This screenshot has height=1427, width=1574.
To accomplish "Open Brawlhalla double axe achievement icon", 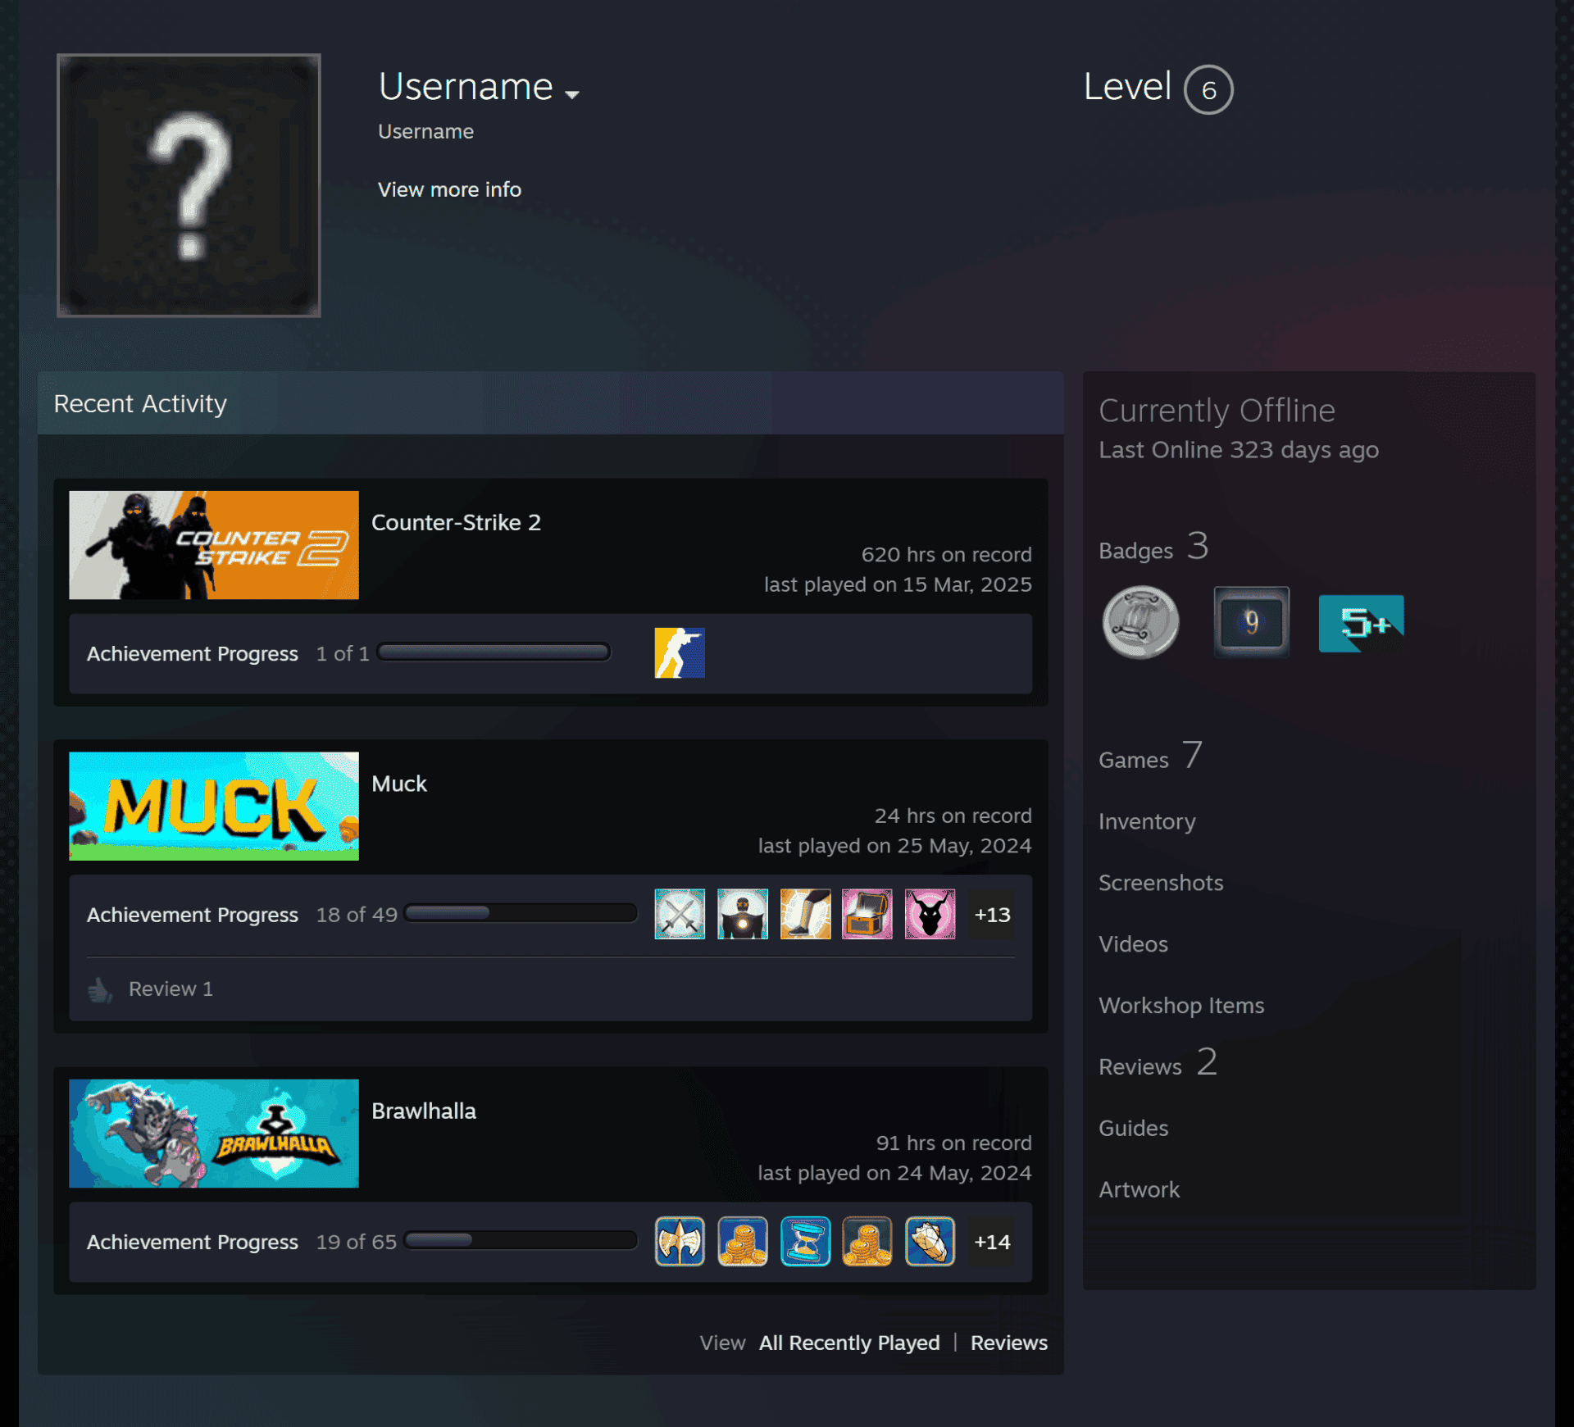I will (x=680, y=1241).
